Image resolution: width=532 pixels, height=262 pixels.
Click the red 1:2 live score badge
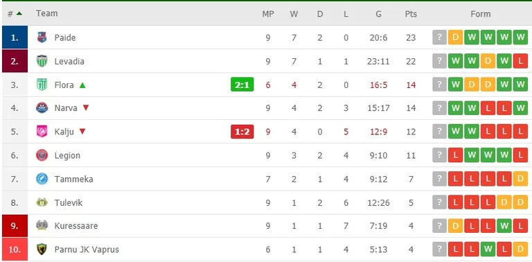242,132
